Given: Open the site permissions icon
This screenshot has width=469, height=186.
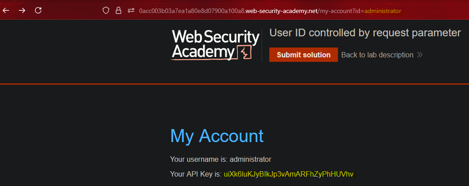Looking at the screenshot, I should click(131, 10).
